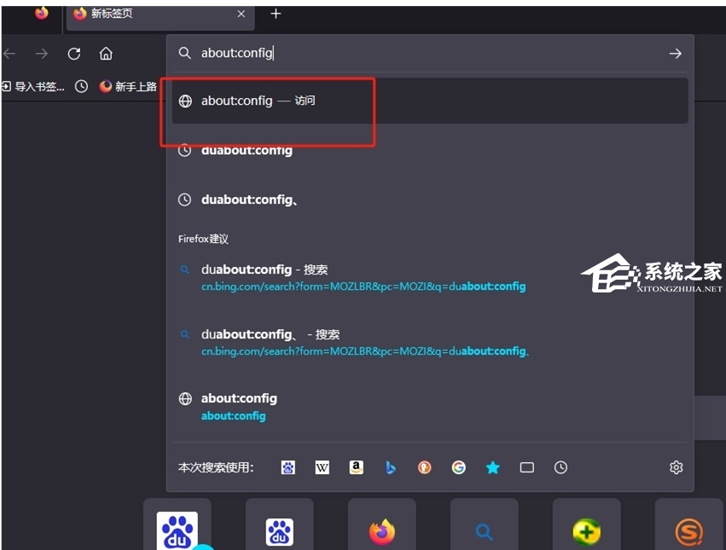Viewport: 726px width, 550px height.
Task: Open the bottom about:config page suggestion
Action: pos(430,407)
